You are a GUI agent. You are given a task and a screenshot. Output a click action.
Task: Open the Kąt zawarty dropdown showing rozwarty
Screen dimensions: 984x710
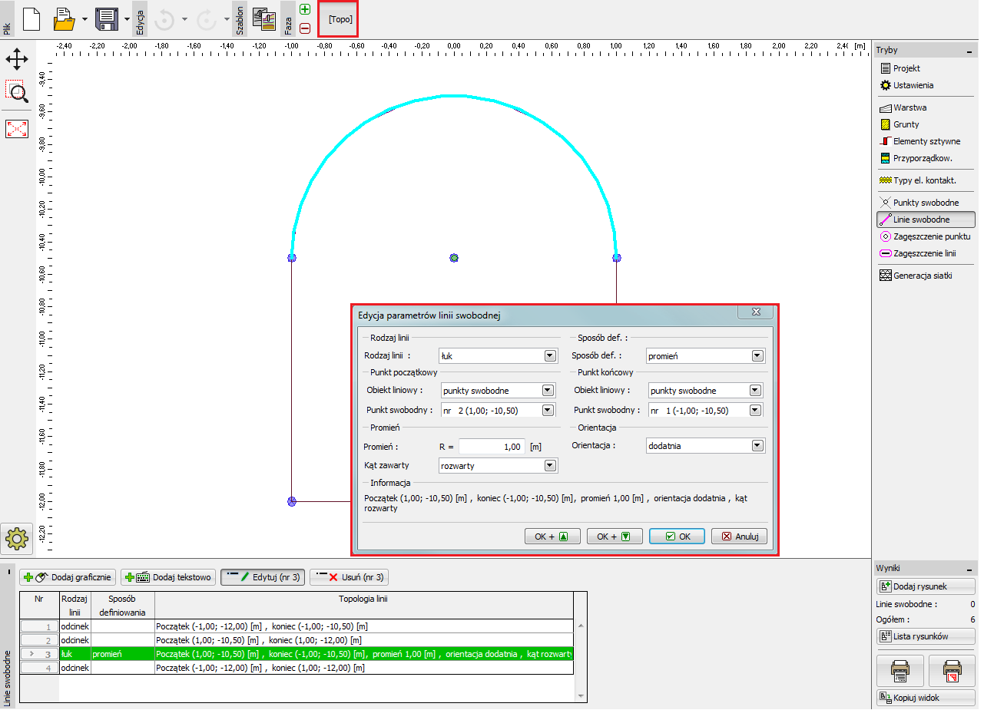point(498,465)
